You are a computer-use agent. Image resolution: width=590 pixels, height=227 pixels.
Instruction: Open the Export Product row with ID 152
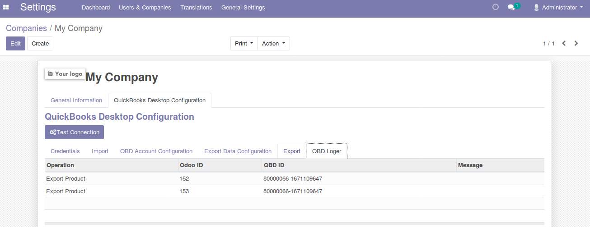295,179
